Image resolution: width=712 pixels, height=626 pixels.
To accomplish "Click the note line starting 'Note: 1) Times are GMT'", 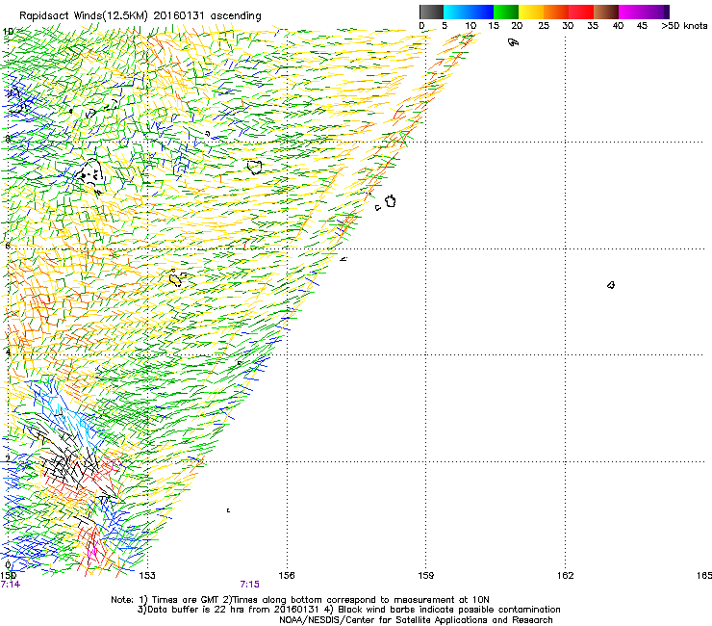I will point(300,600).
